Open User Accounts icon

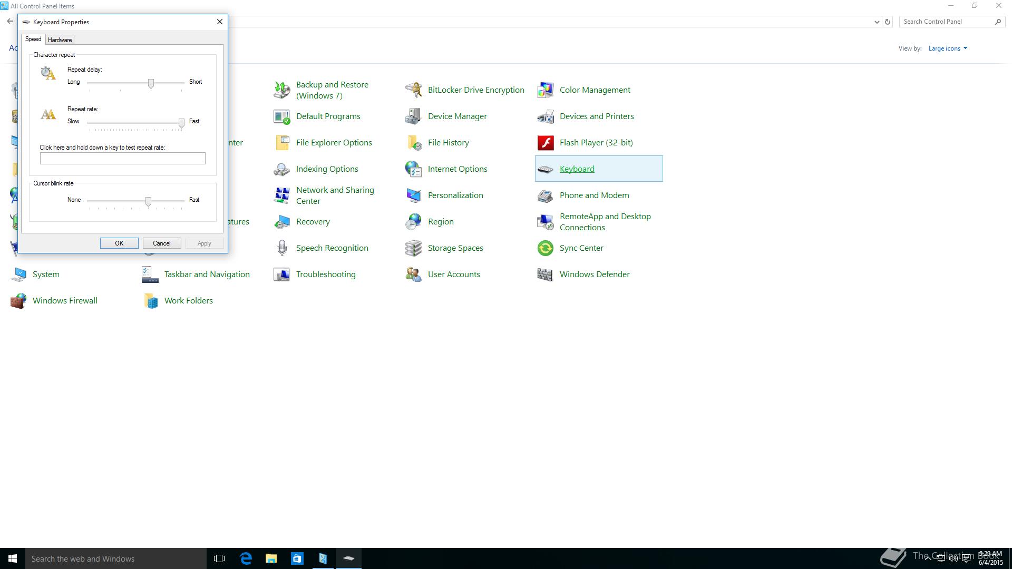click(x=413, y=274)
